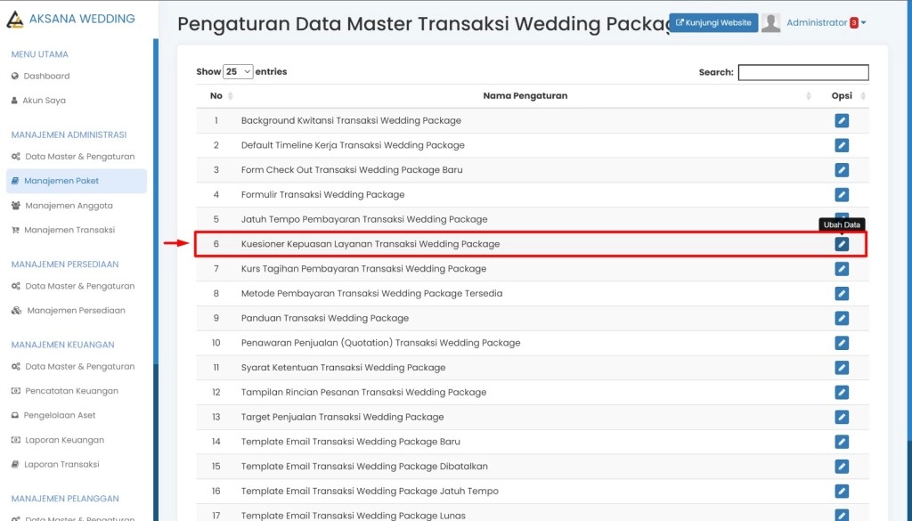Open Manajemen Anggota menu item

pos(69,206)
